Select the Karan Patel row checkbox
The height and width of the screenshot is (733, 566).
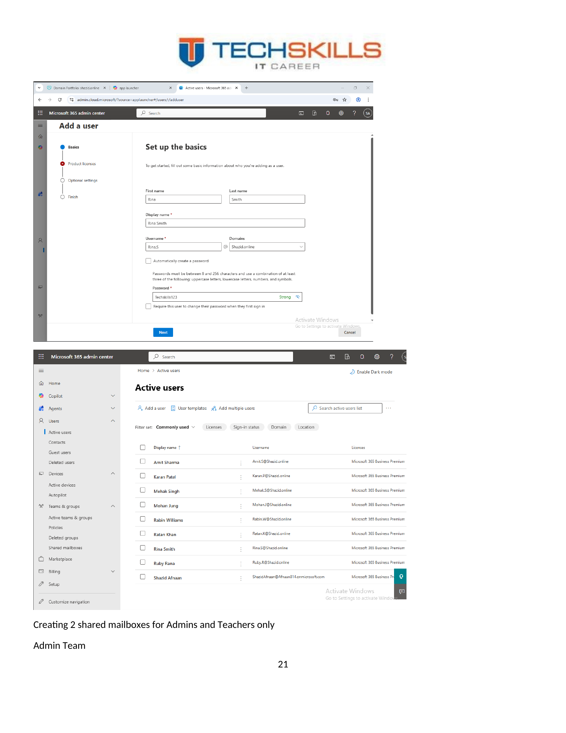143,476
